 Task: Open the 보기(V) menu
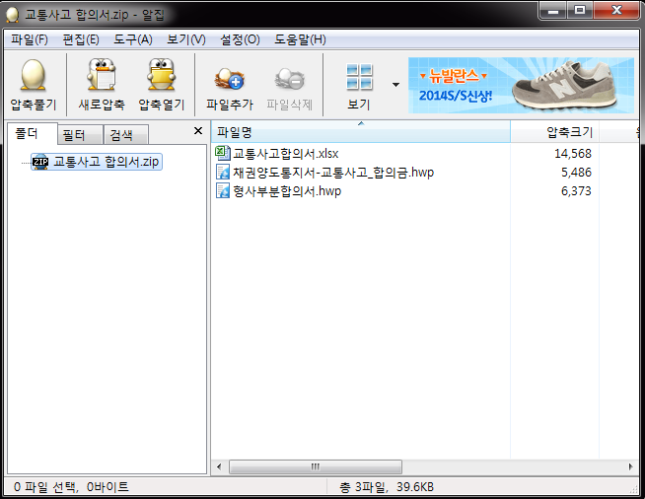pyautogui.click(x=186, y=39)
